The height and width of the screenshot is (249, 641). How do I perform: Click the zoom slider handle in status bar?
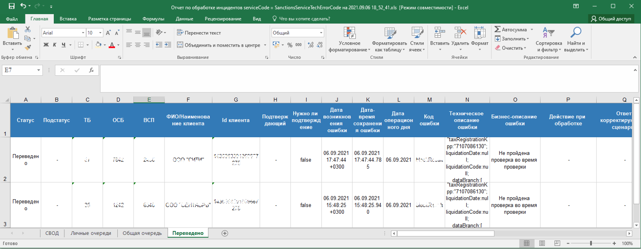pos(591,244)
